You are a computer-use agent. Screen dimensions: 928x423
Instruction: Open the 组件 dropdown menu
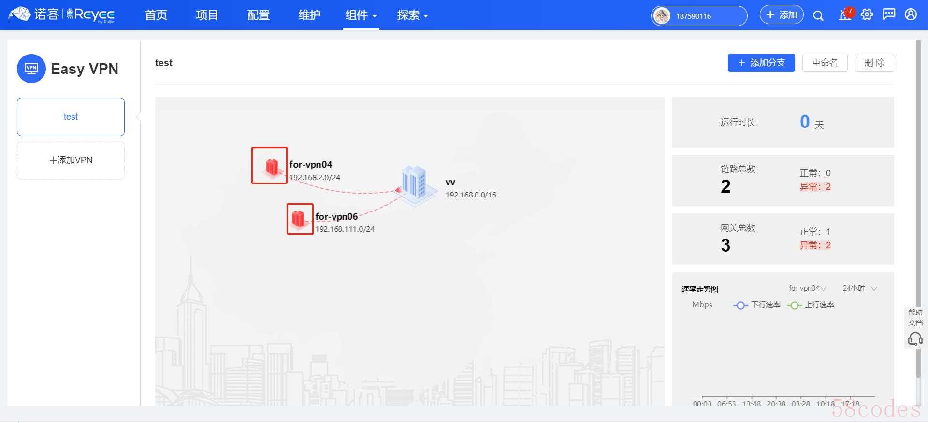[x=361, y=15]
